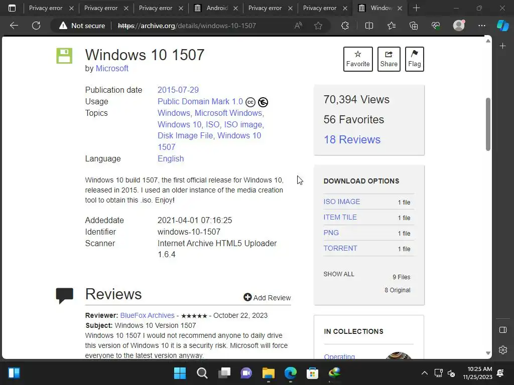The image size is (514, 385).
Task: Click the Favorite button
Action: [x=358, y=59]
